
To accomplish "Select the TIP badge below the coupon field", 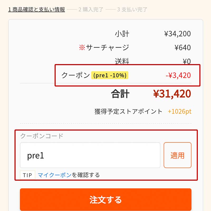I will [28, 175].
